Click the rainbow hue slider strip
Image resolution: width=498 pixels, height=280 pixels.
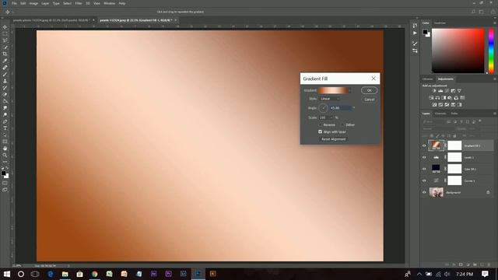(491, 51)
